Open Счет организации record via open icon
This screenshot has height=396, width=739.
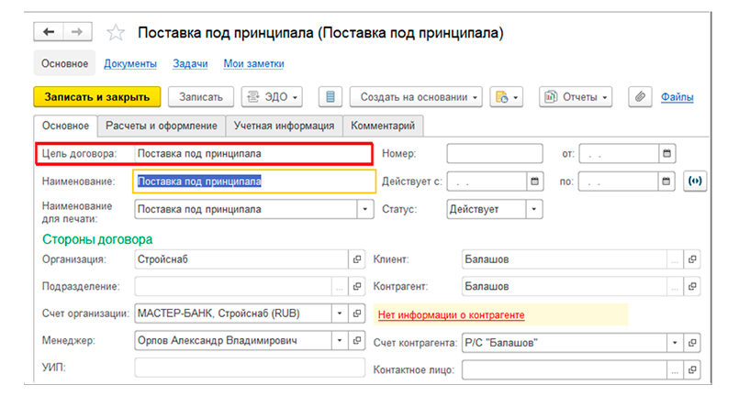tap(357, 313)
